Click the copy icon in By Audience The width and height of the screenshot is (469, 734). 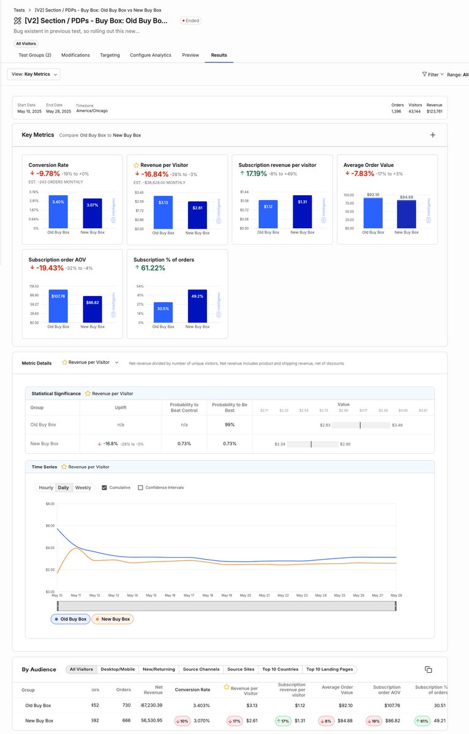click(429, 670)
